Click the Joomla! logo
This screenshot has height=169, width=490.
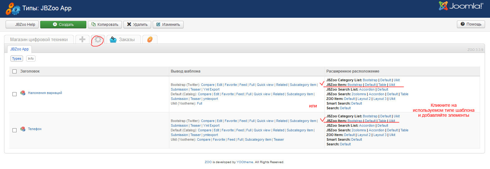pyautogui.click(x=461, y=6)
